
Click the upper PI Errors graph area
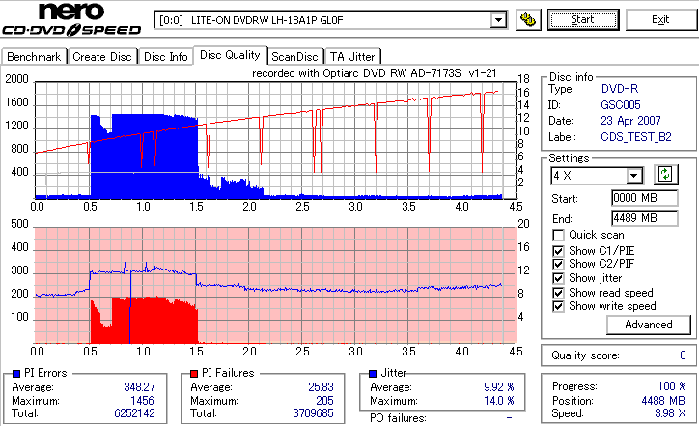[x=275, y=140]
